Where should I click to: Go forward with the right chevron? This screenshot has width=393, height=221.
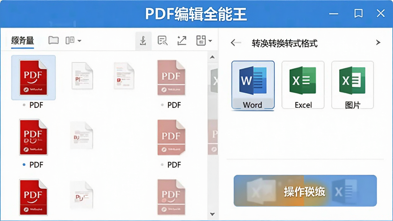coord(378,43)
